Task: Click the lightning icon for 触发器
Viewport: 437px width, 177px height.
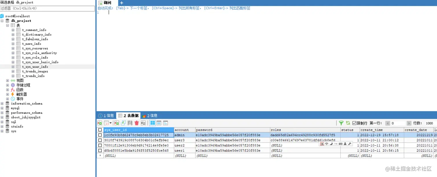Action: coord(13,94)
